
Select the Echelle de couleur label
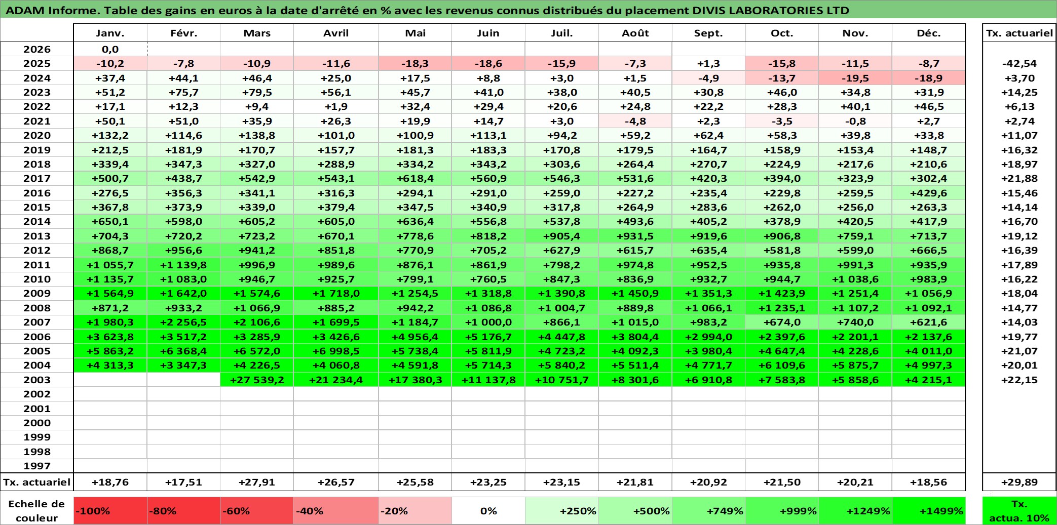coord(36,511)
